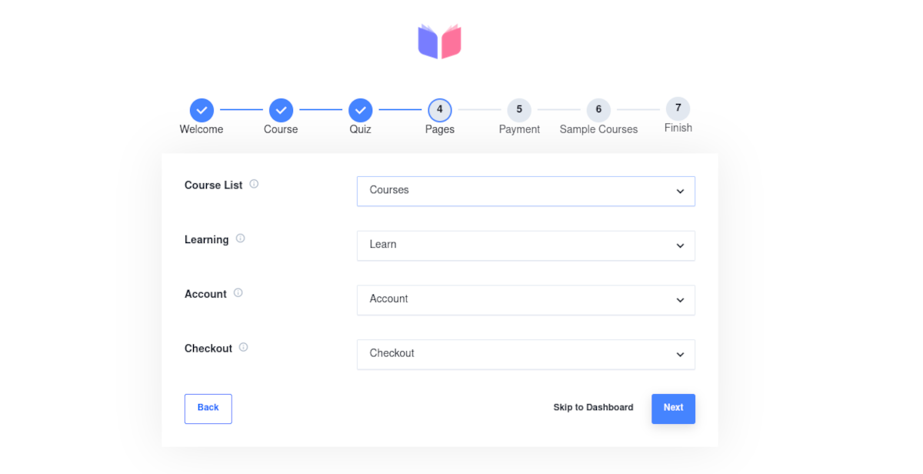Click the Back button
The height and width of the screenshot is (474, 923).
(x=208, y=409)
